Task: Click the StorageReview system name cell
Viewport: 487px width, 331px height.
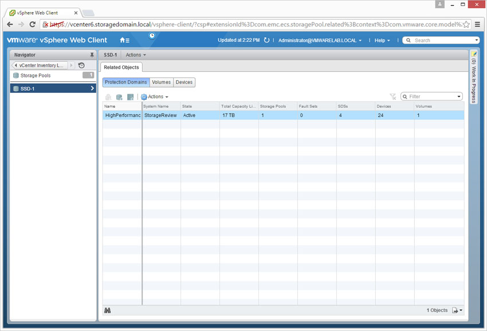Action: 161,115
